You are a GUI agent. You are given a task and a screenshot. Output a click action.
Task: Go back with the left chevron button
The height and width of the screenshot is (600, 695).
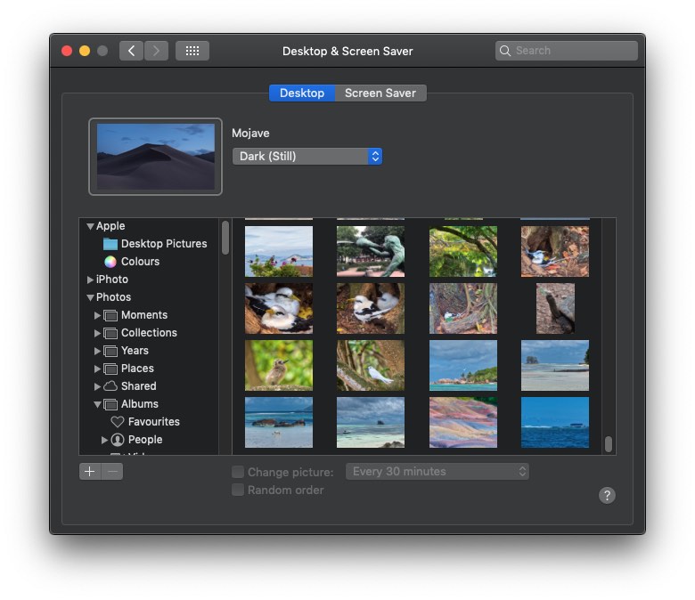[131, 51]
